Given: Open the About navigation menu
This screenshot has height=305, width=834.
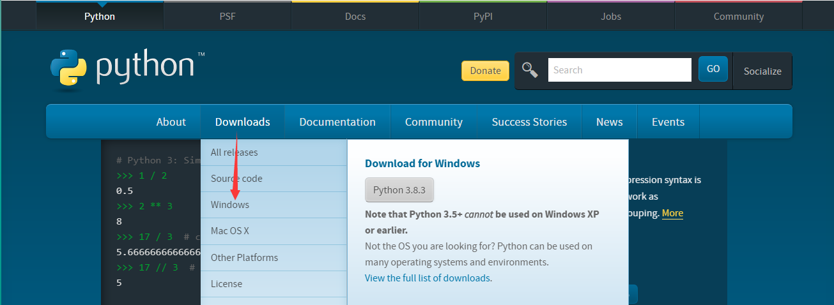Looking at the screenshot, I should [x=171, y=122].
